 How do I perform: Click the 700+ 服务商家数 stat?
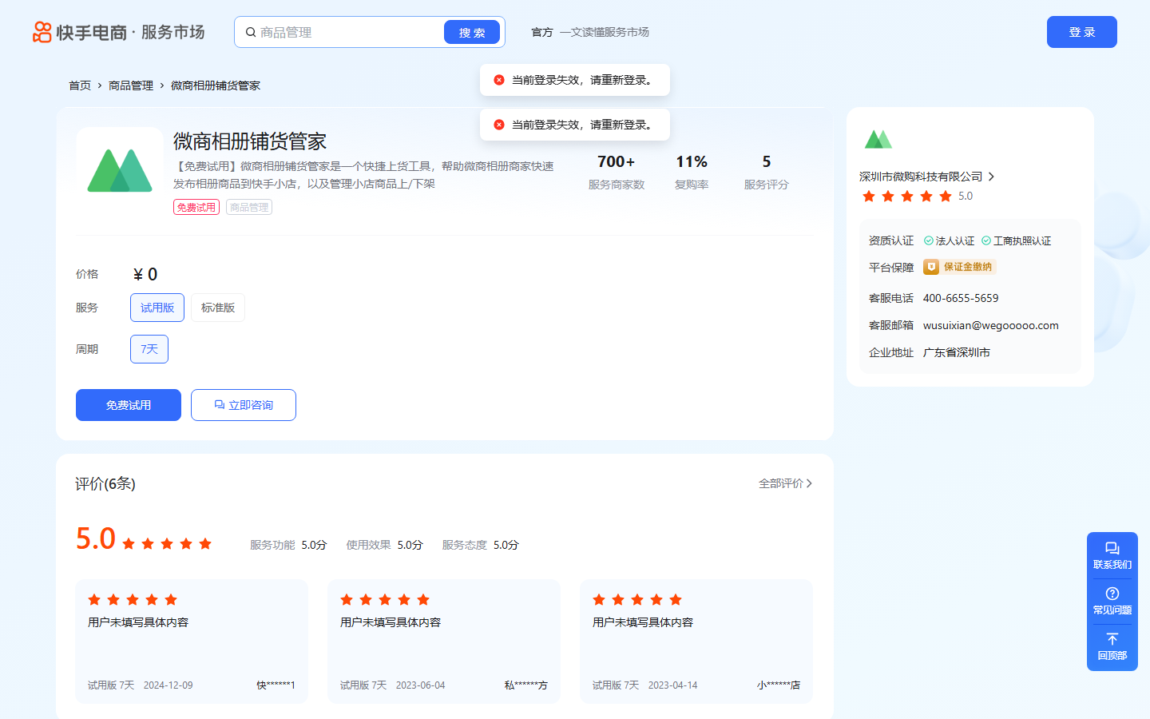pyautogui.click(x=617, y=172)
